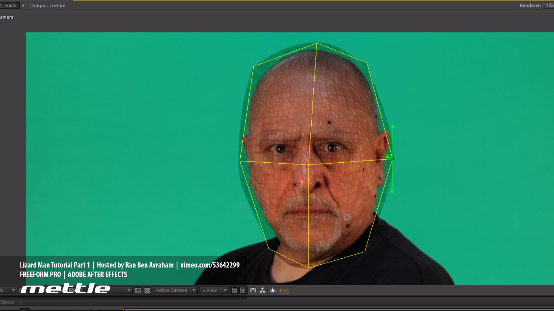Viewport: 554px width, 311px height.
Task: Enable the Fast Previews lightning icon
Action: click(243, 290)
